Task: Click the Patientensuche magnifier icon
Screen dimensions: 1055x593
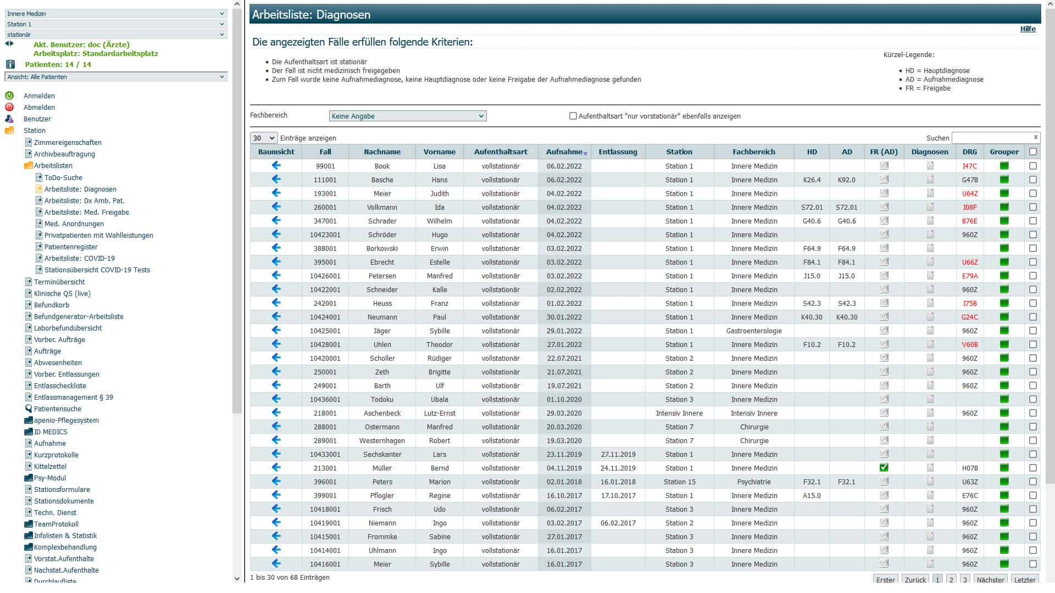Action: click(x=29, y=409)
